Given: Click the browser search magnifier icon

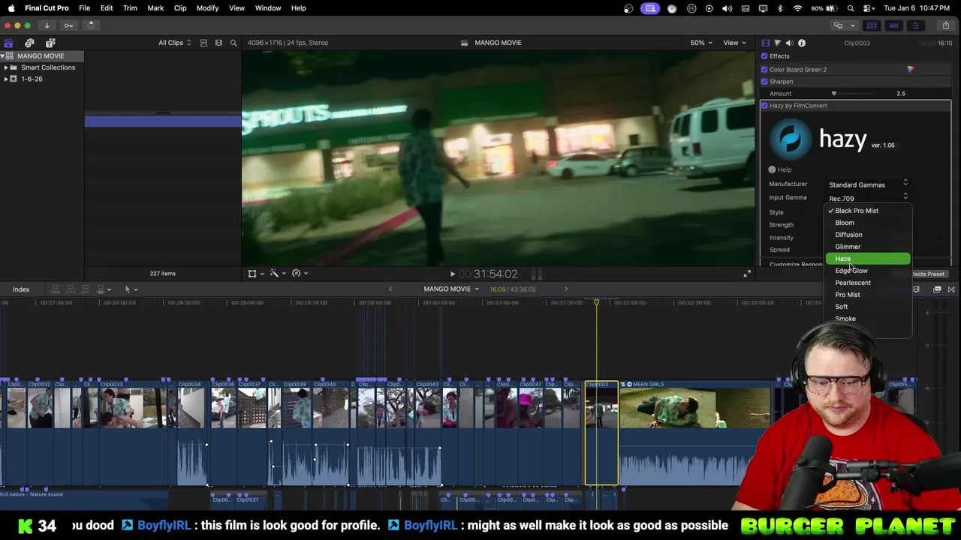Looking at the screenshot, I should pos(233,43).
